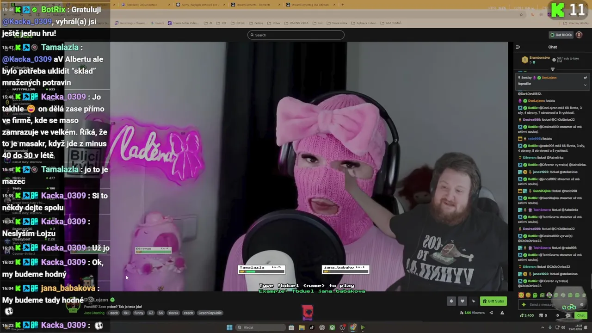Open a new browser tab
This screenshot has width=592, height=333.
(x=342, y=5)
